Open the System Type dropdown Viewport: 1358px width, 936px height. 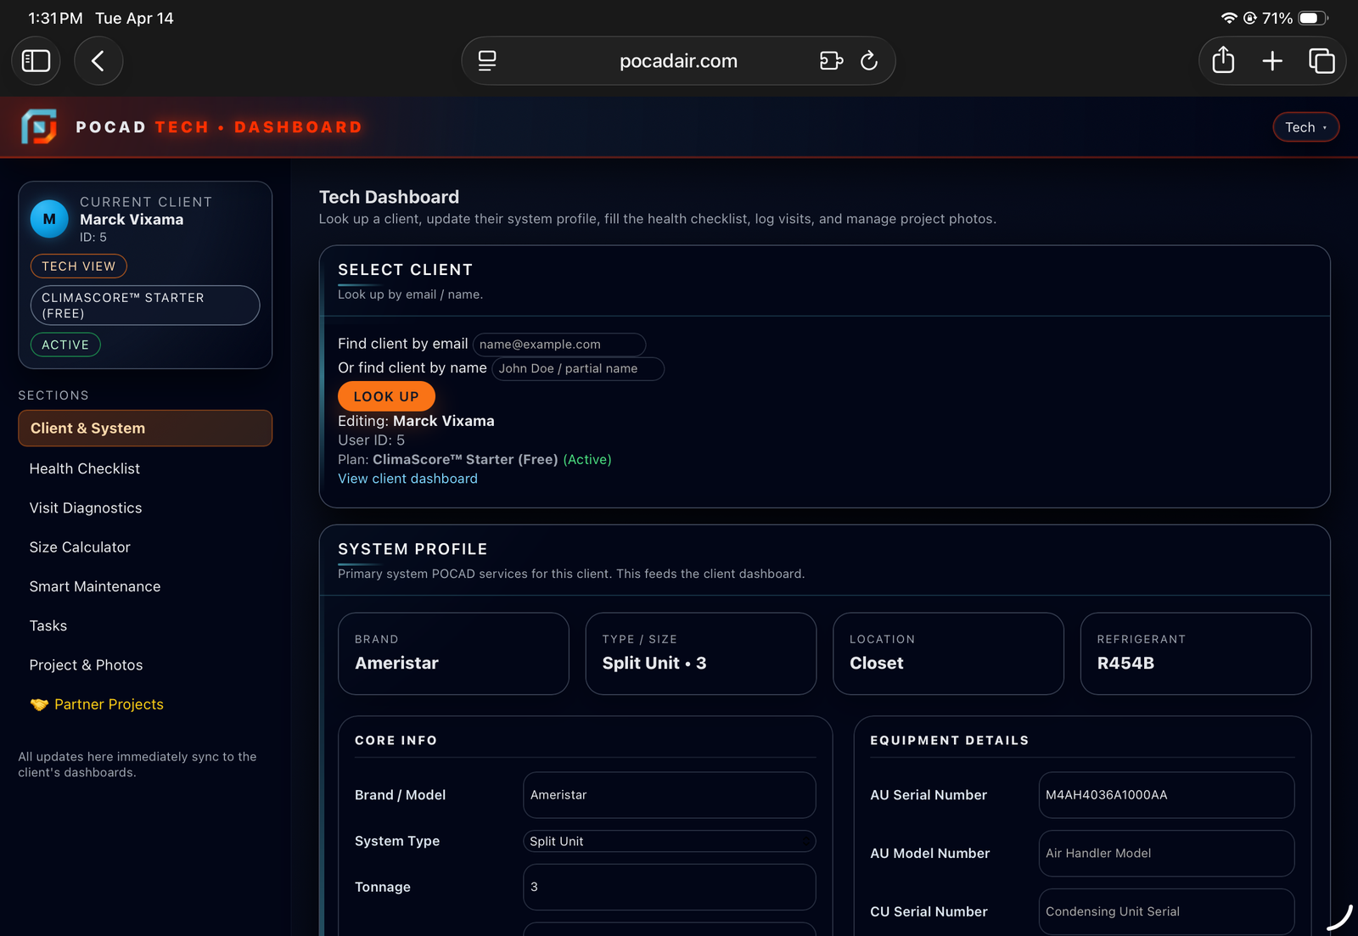[669, 841]
